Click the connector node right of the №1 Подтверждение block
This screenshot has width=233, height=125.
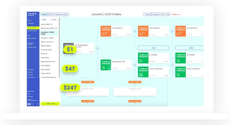(98, 48)
